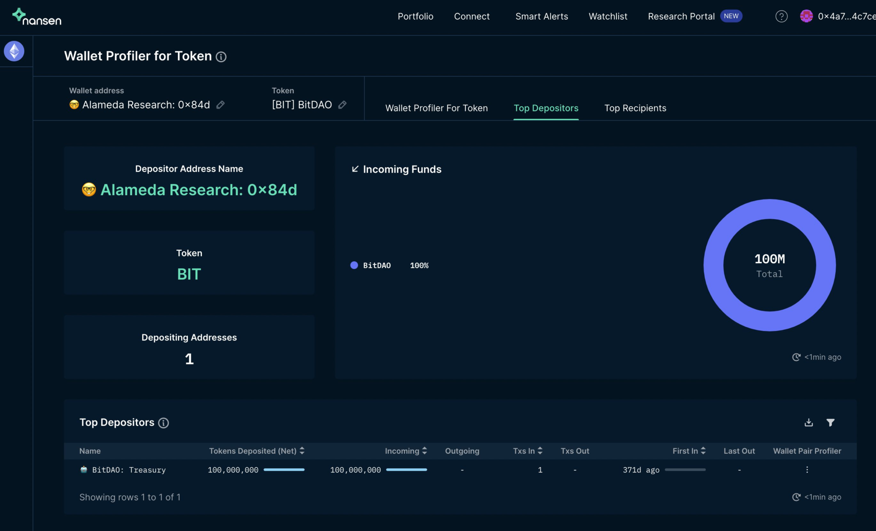The image size is (876, 531).
Task: Edit the Alameda Research wallet address
Action: click(221, 105)
